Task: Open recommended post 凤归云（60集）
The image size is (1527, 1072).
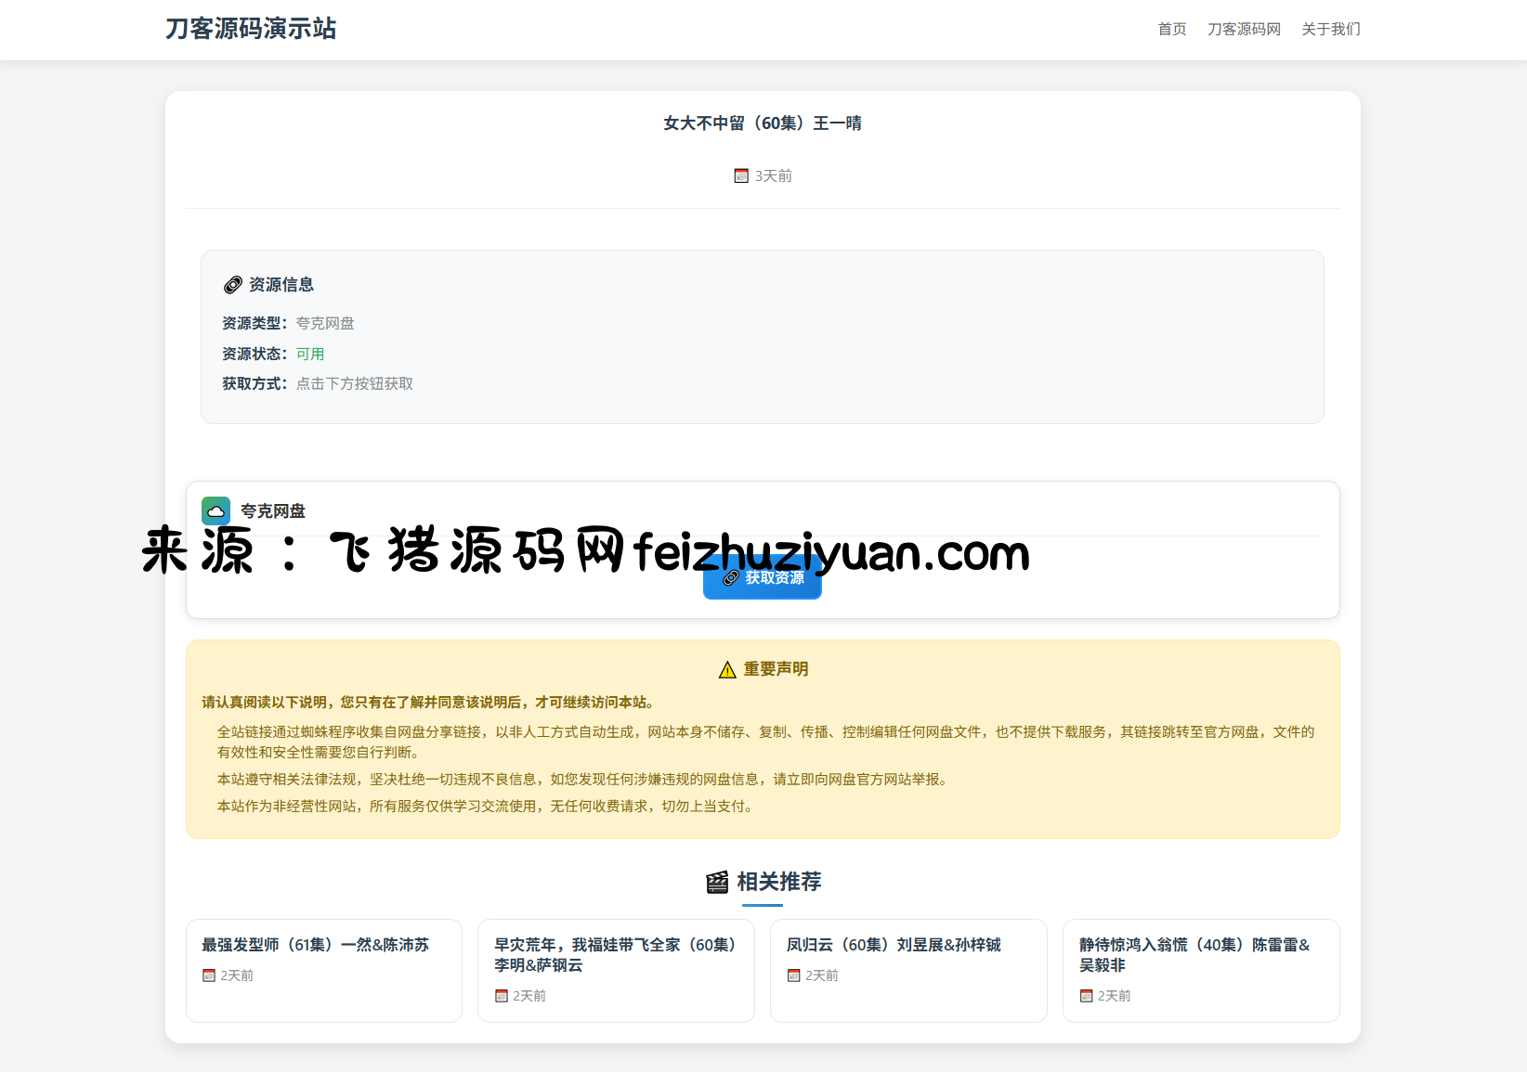Action: (x=894, y=945)
